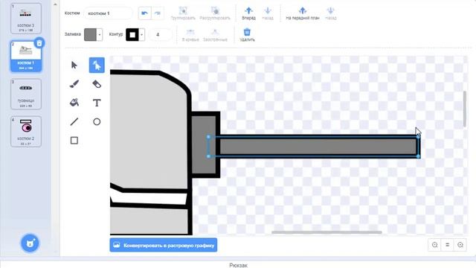Convert point to Pointed

click(x=215, y=35)
